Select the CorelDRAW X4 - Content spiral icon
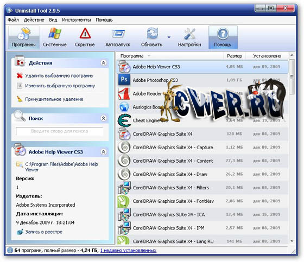The height and width of the screenshot is (262, 304). (x=124, y=161)
